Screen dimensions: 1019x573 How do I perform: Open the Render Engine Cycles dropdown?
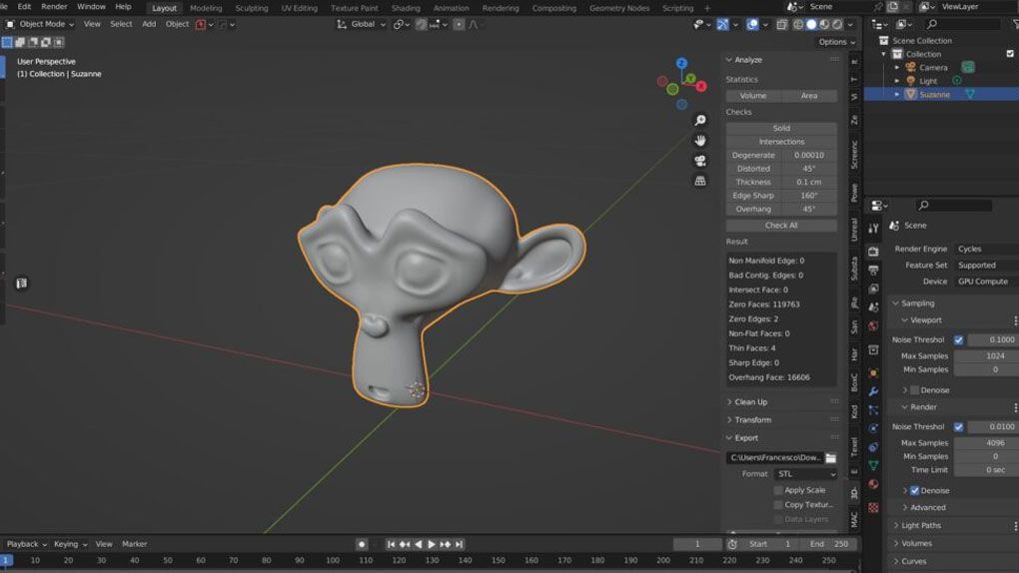point(986,249)
